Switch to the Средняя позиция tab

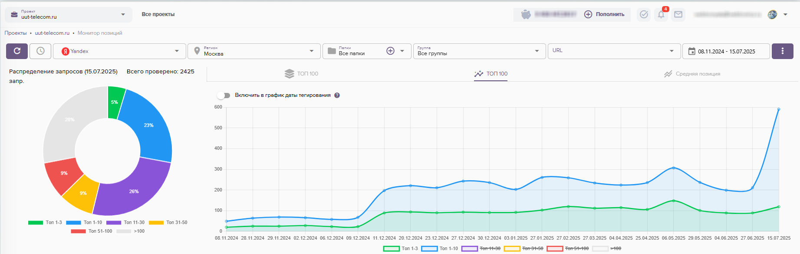pos(692,74)
